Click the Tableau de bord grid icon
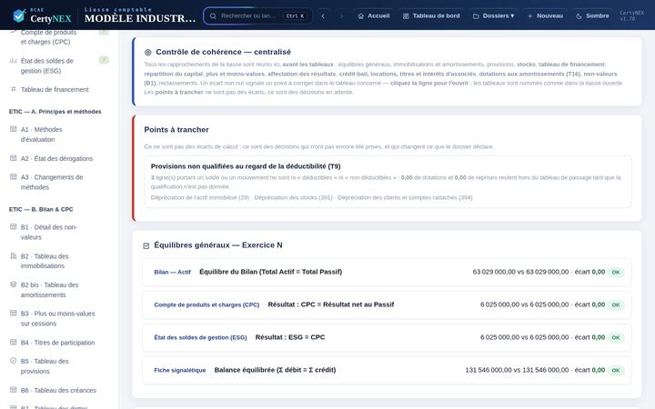This screenshot has height=409, width=655. pos(406,15)
